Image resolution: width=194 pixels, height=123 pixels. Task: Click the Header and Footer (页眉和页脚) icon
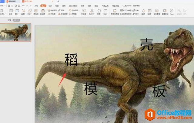click(115, 10)
